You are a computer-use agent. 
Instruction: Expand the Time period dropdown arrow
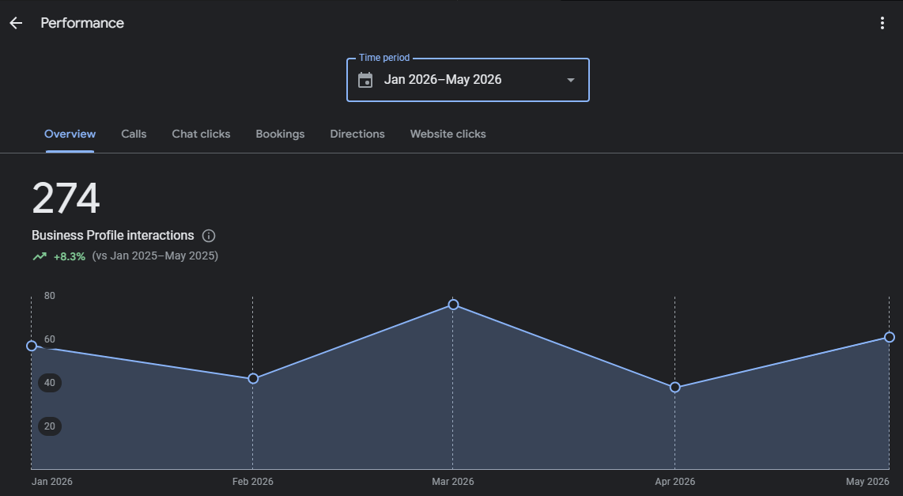pos(571,80)
